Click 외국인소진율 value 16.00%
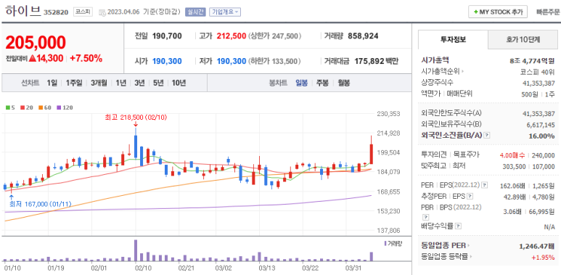The image size is (561, 275). click(x=541, y=136)
